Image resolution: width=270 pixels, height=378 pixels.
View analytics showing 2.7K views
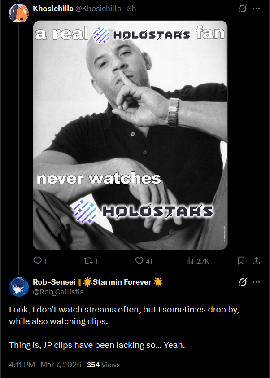click(197, 261)
